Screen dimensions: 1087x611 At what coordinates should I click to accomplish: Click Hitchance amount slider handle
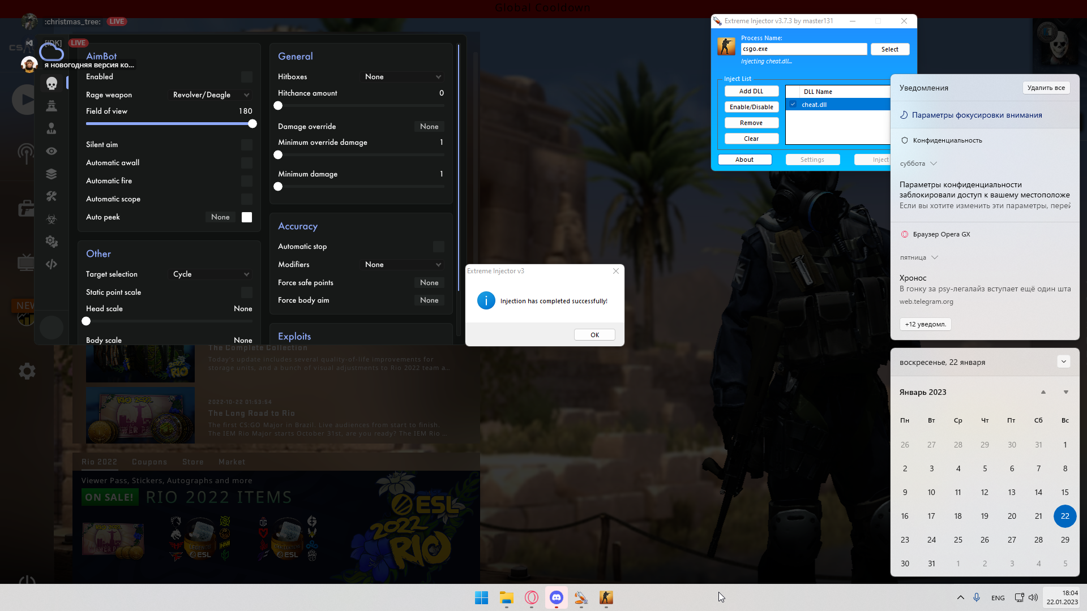(278, 106)
